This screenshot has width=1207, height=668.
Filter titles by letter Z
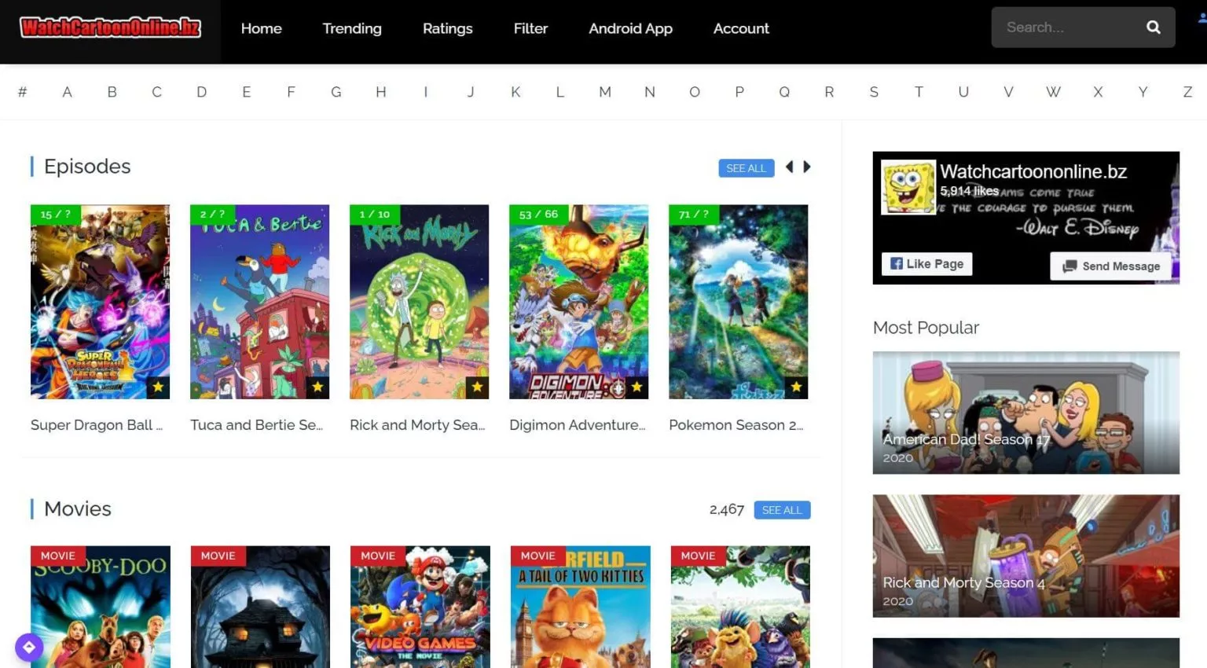click(1187, 92)
